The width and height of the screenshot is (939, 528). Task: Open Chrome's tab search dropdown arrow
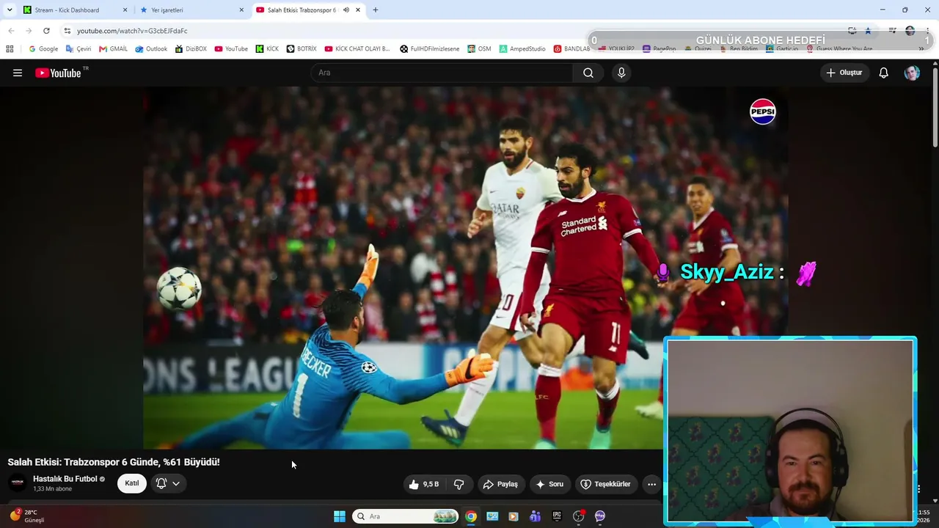coord(10,10)
